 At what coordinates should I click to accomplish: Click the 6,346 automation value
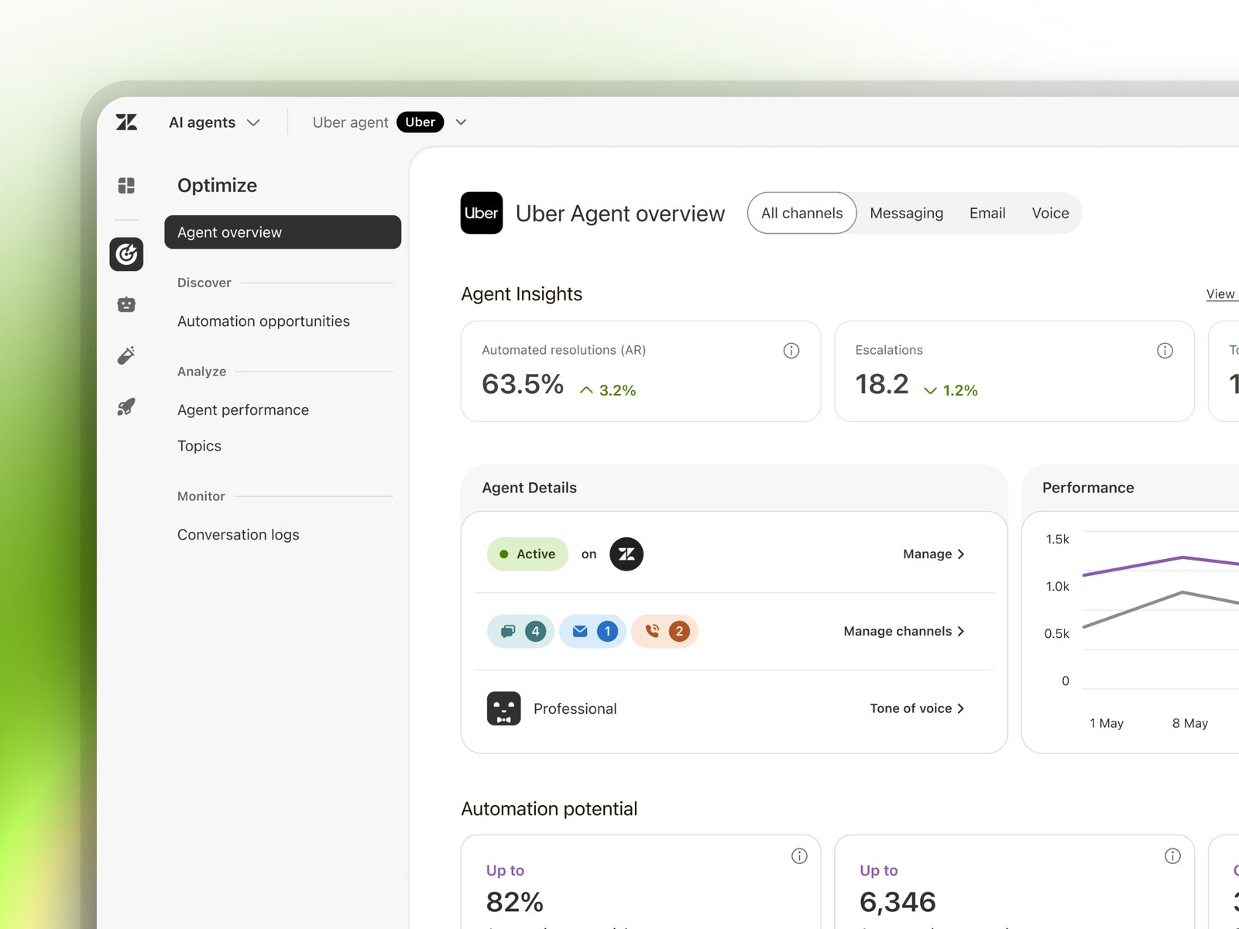(x=898, y=902)
